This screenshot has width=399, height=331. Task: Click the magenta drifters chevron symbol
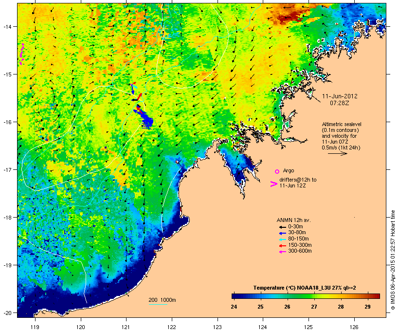tap(273, 184)
